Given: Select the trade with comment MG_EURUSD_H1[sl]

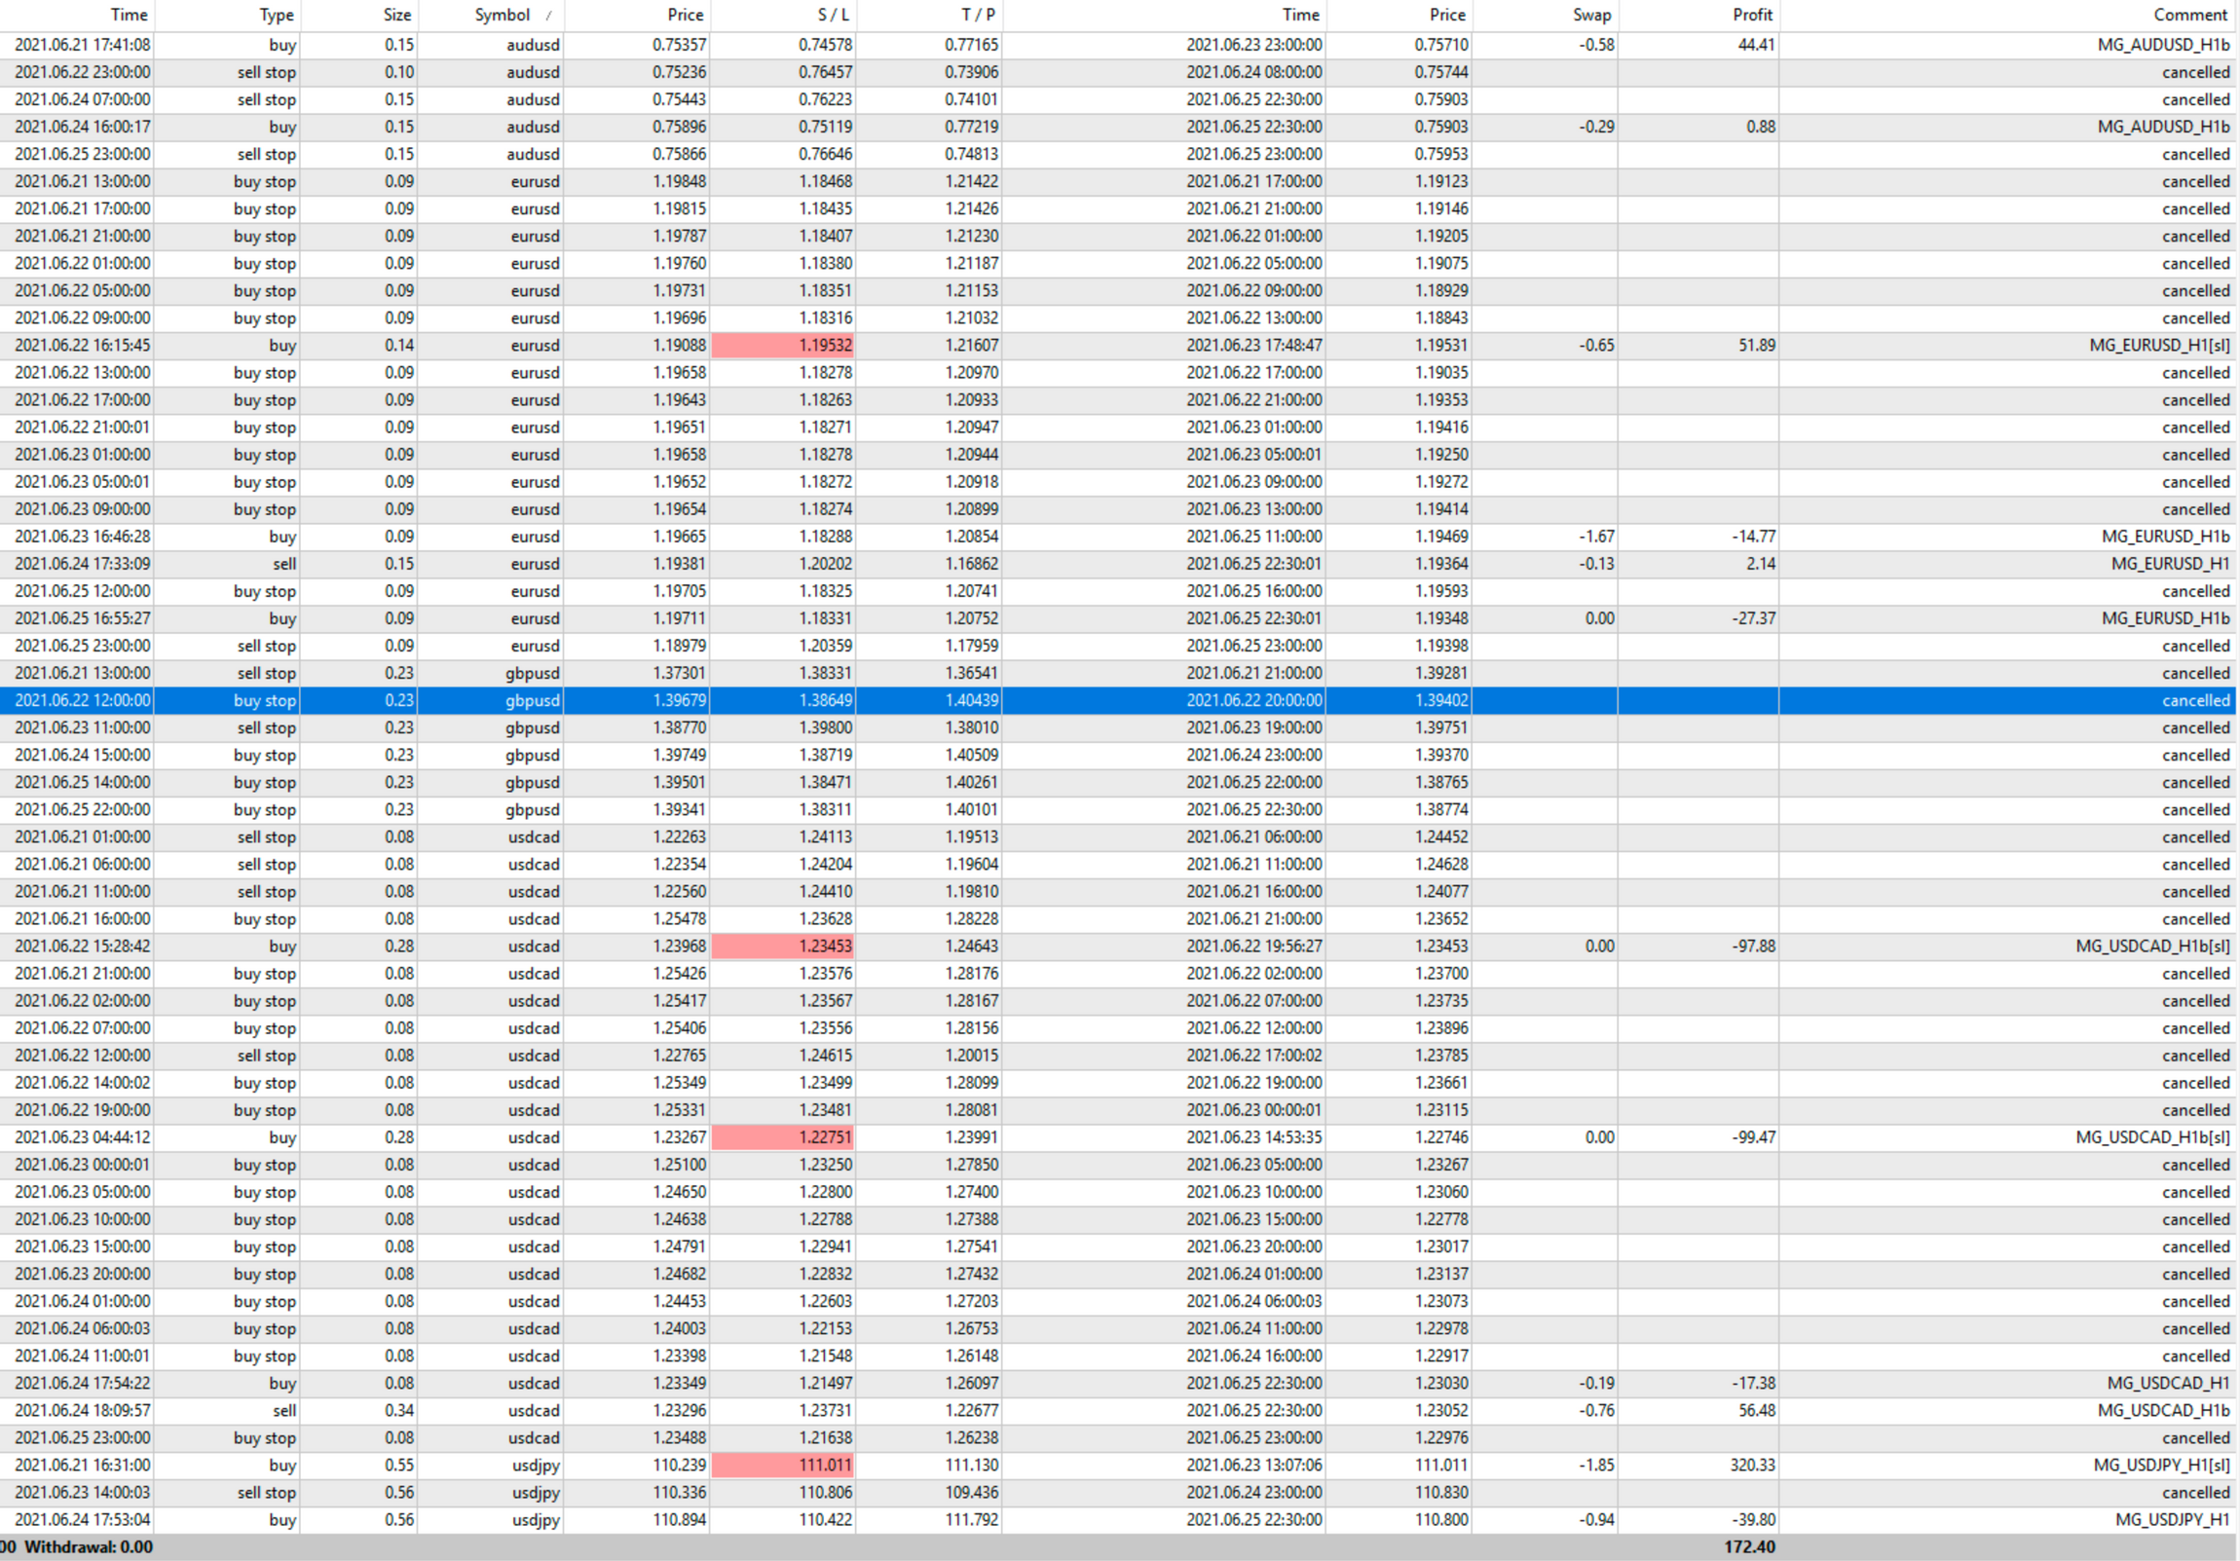Looking at the screenshot, I should tap(2158, 346).
